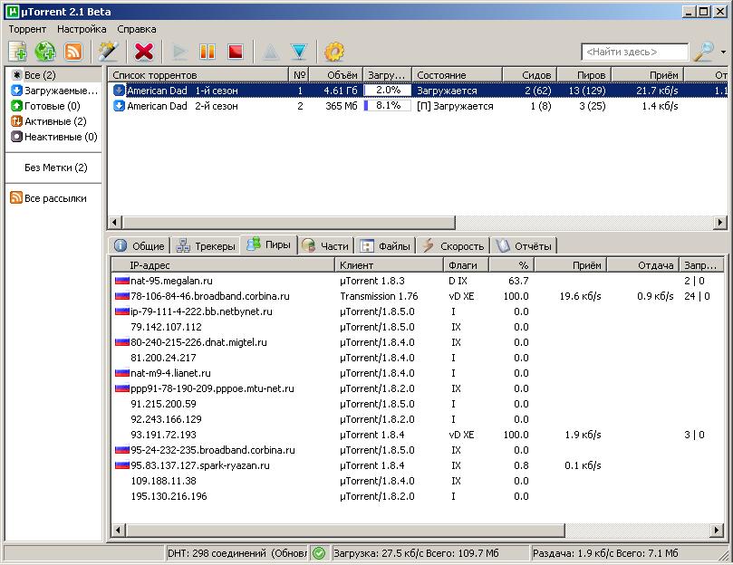
Task: Switch to the Трекеры tab
Action: [x=207, y=245]
